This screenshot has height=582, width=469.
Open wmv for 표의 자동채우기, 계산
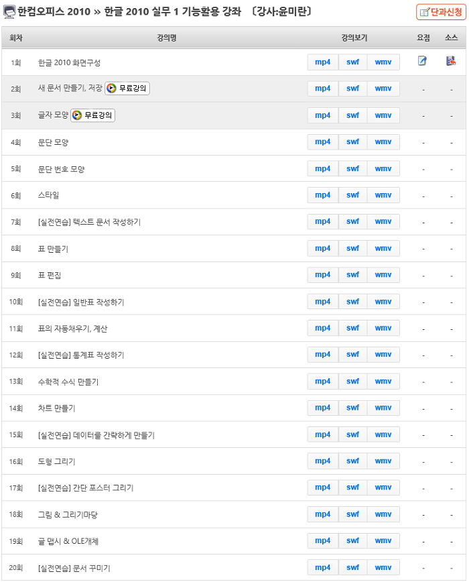pyautogui.click(x=383, y=328)
